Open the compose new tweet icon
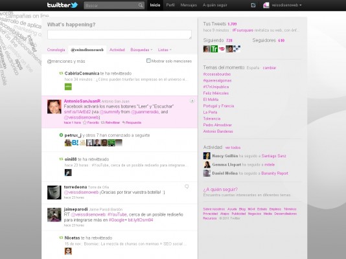346x259 pixels. click(x=253, y=5)
